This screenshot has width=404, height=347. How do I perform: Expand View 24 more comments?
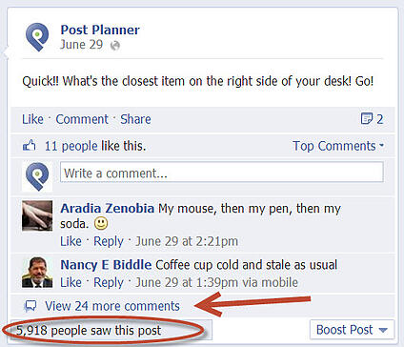pos(112,306)
